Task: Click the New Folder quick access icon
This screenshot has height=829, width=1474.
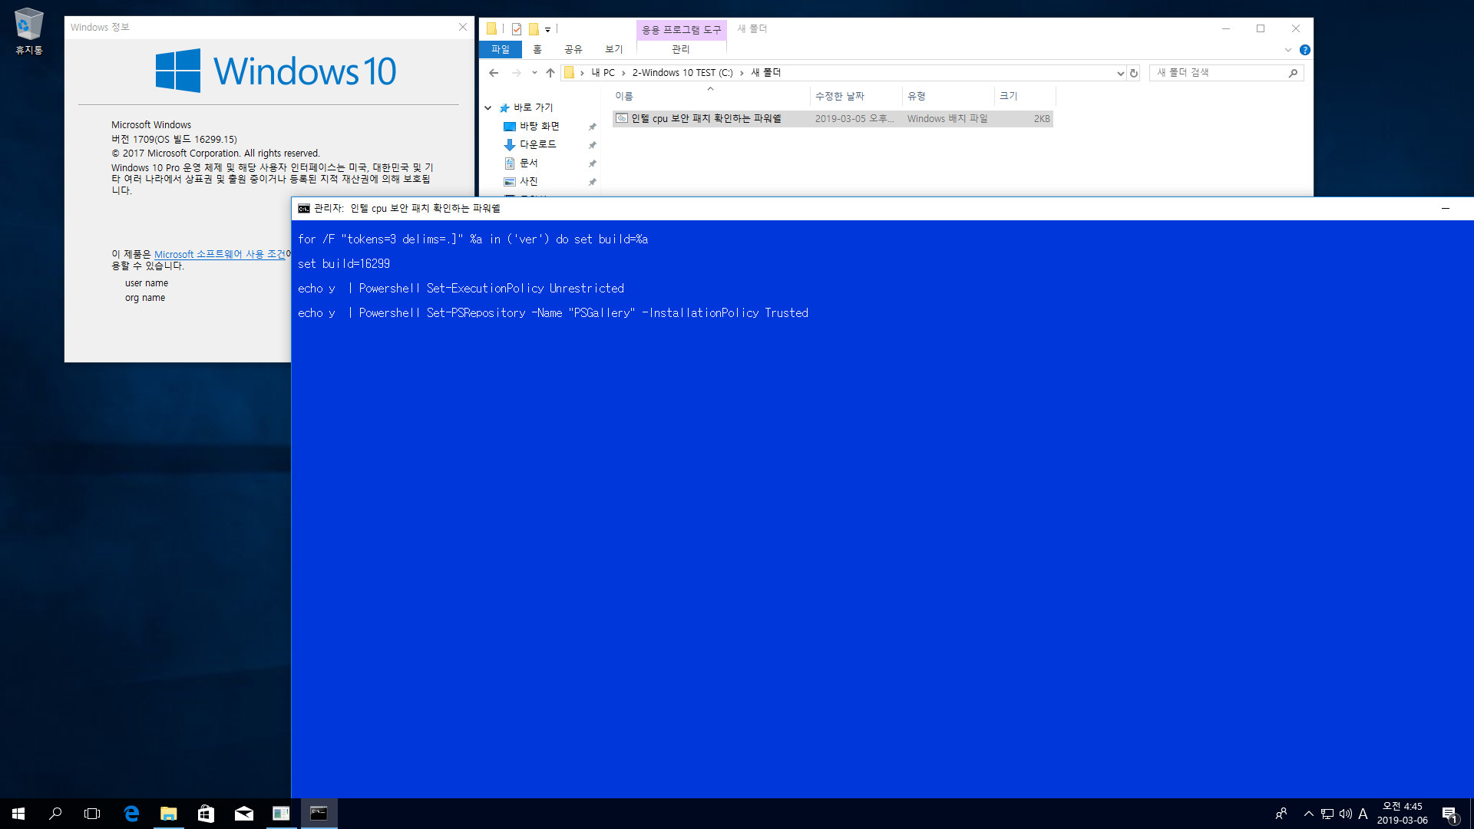Action: 534,29
